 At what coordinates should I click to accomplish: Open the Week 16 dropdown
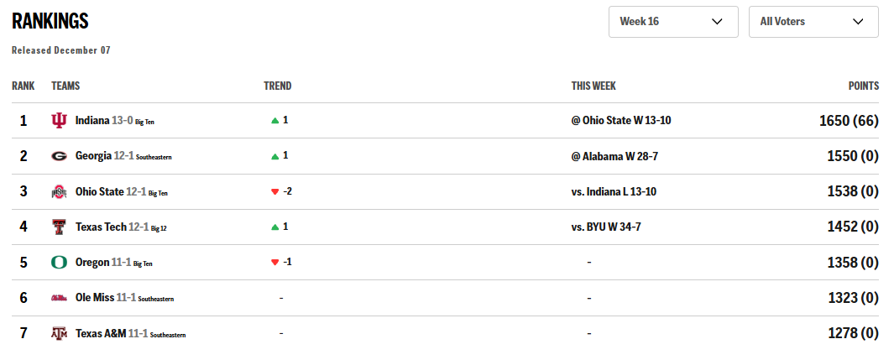coord(672,22)
